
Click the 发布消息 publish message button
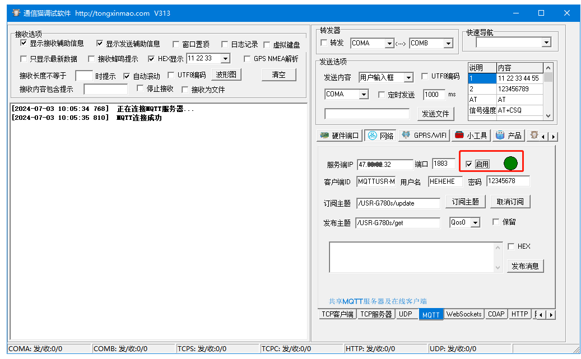coord(525,266)
